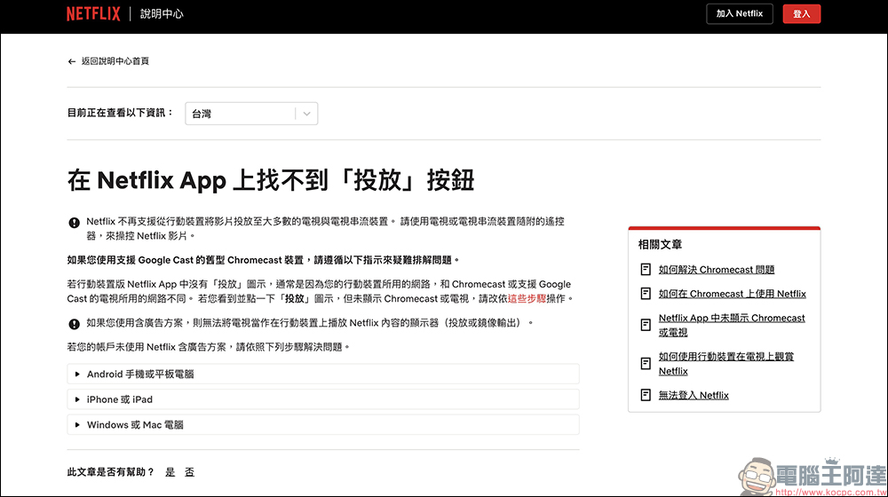
Task: Click document icon beside Netflix App 中未顯示 Chromecast
Action: pos(646,325)
